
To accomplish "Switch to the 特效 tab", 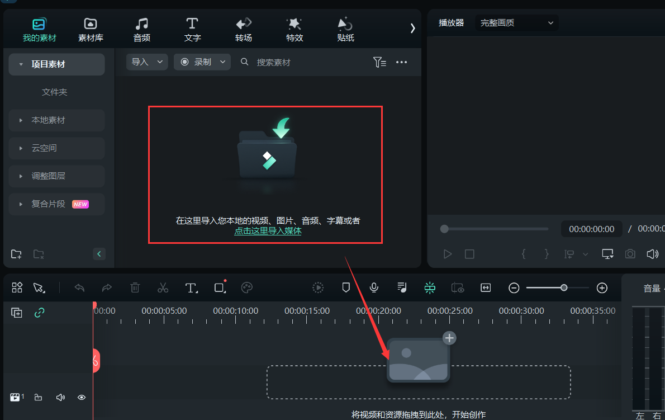I will click(x=294, y=30).
